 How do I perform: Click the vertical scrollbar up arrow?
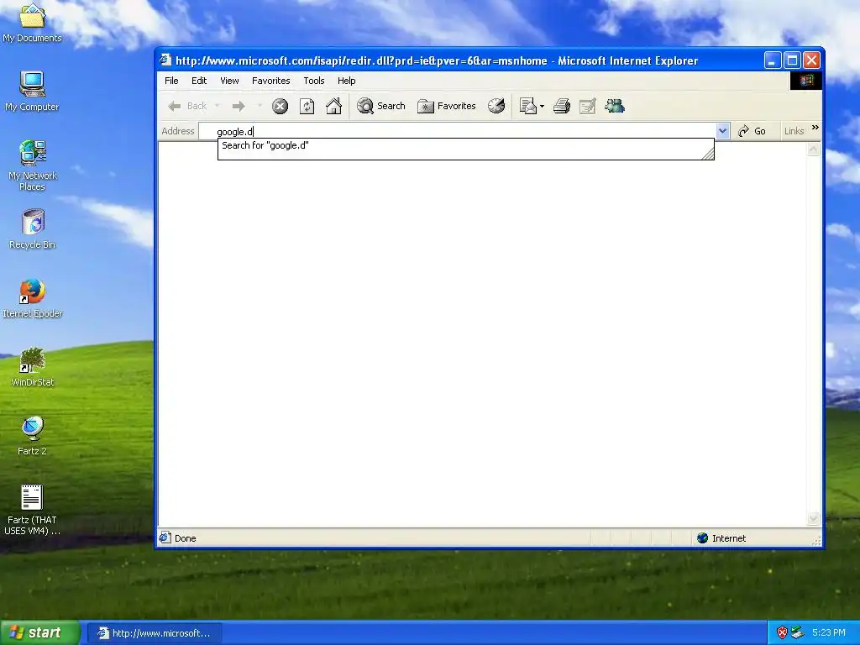(x=813, y=149)
